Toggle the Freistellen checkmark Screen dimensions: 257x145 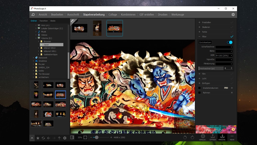pyautogui.click(x=232, y=22)
